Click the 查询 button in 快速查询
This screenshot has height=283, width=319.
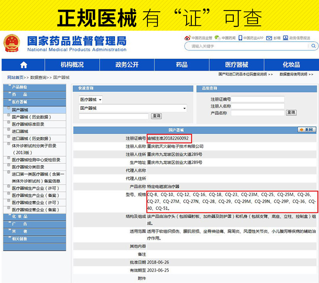click(x=156, y=116)
